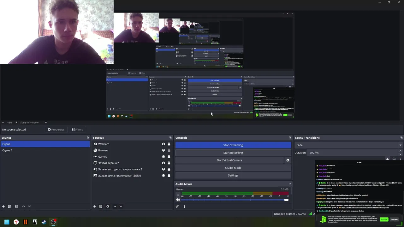Open OBS Settings button

point(233,175)
